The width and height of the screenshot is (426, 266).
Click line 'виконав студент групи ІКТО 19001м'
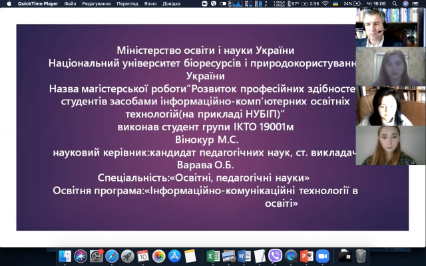[x=206, y=127]
